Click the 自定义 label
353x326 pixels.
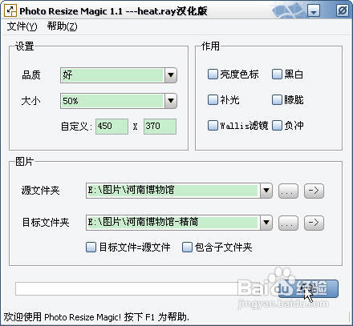click(76, 127)
